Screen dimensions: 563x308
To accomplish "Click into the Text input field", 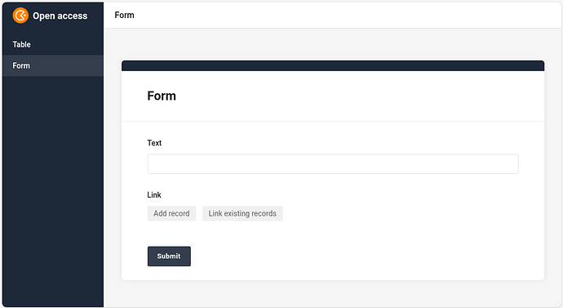I will [x=333, y=164].
